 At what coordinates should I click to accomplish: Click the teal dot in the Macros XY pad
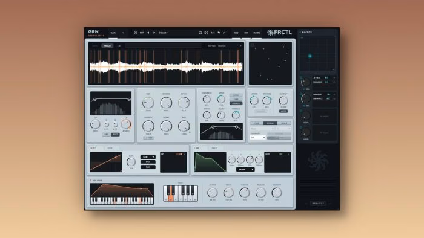(310, 56)
